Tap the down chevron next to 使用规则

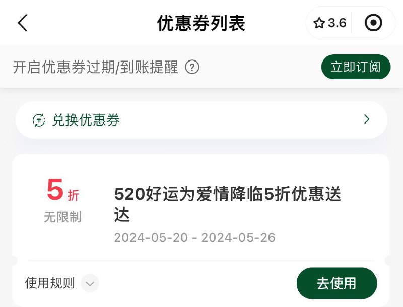[90, 283]
